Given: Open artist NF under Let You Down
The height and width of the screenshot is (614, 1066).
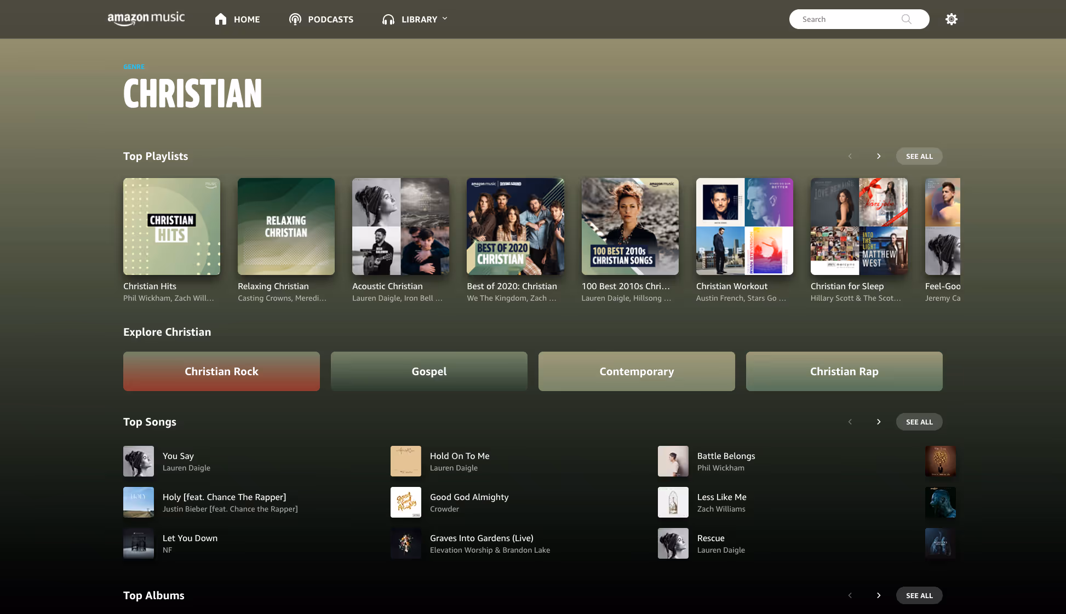Looking at the screenshot, I should click(x=167, y=550).
